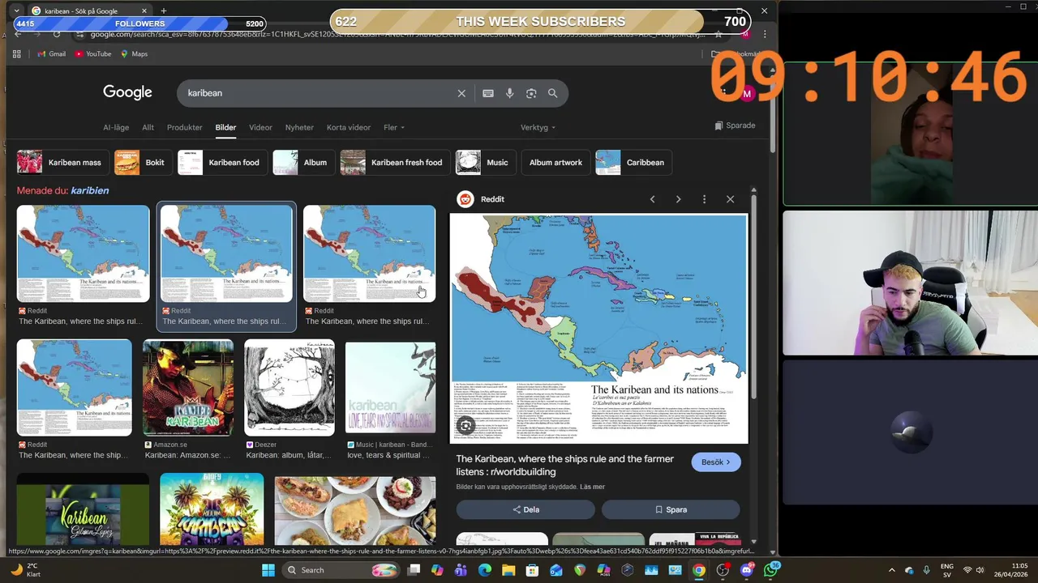The width and height of the screenshot is (1038, 583).
Task: Open File Explorer from taskbar
Action: [x=508, y=570]
